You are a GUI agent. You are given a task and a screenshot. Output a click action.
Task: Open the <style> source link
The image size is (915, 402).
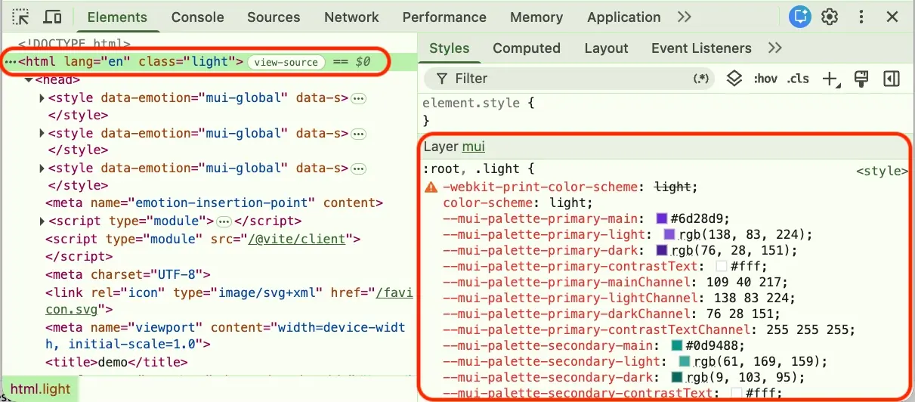pyautogui.click(x=882, y=172)
